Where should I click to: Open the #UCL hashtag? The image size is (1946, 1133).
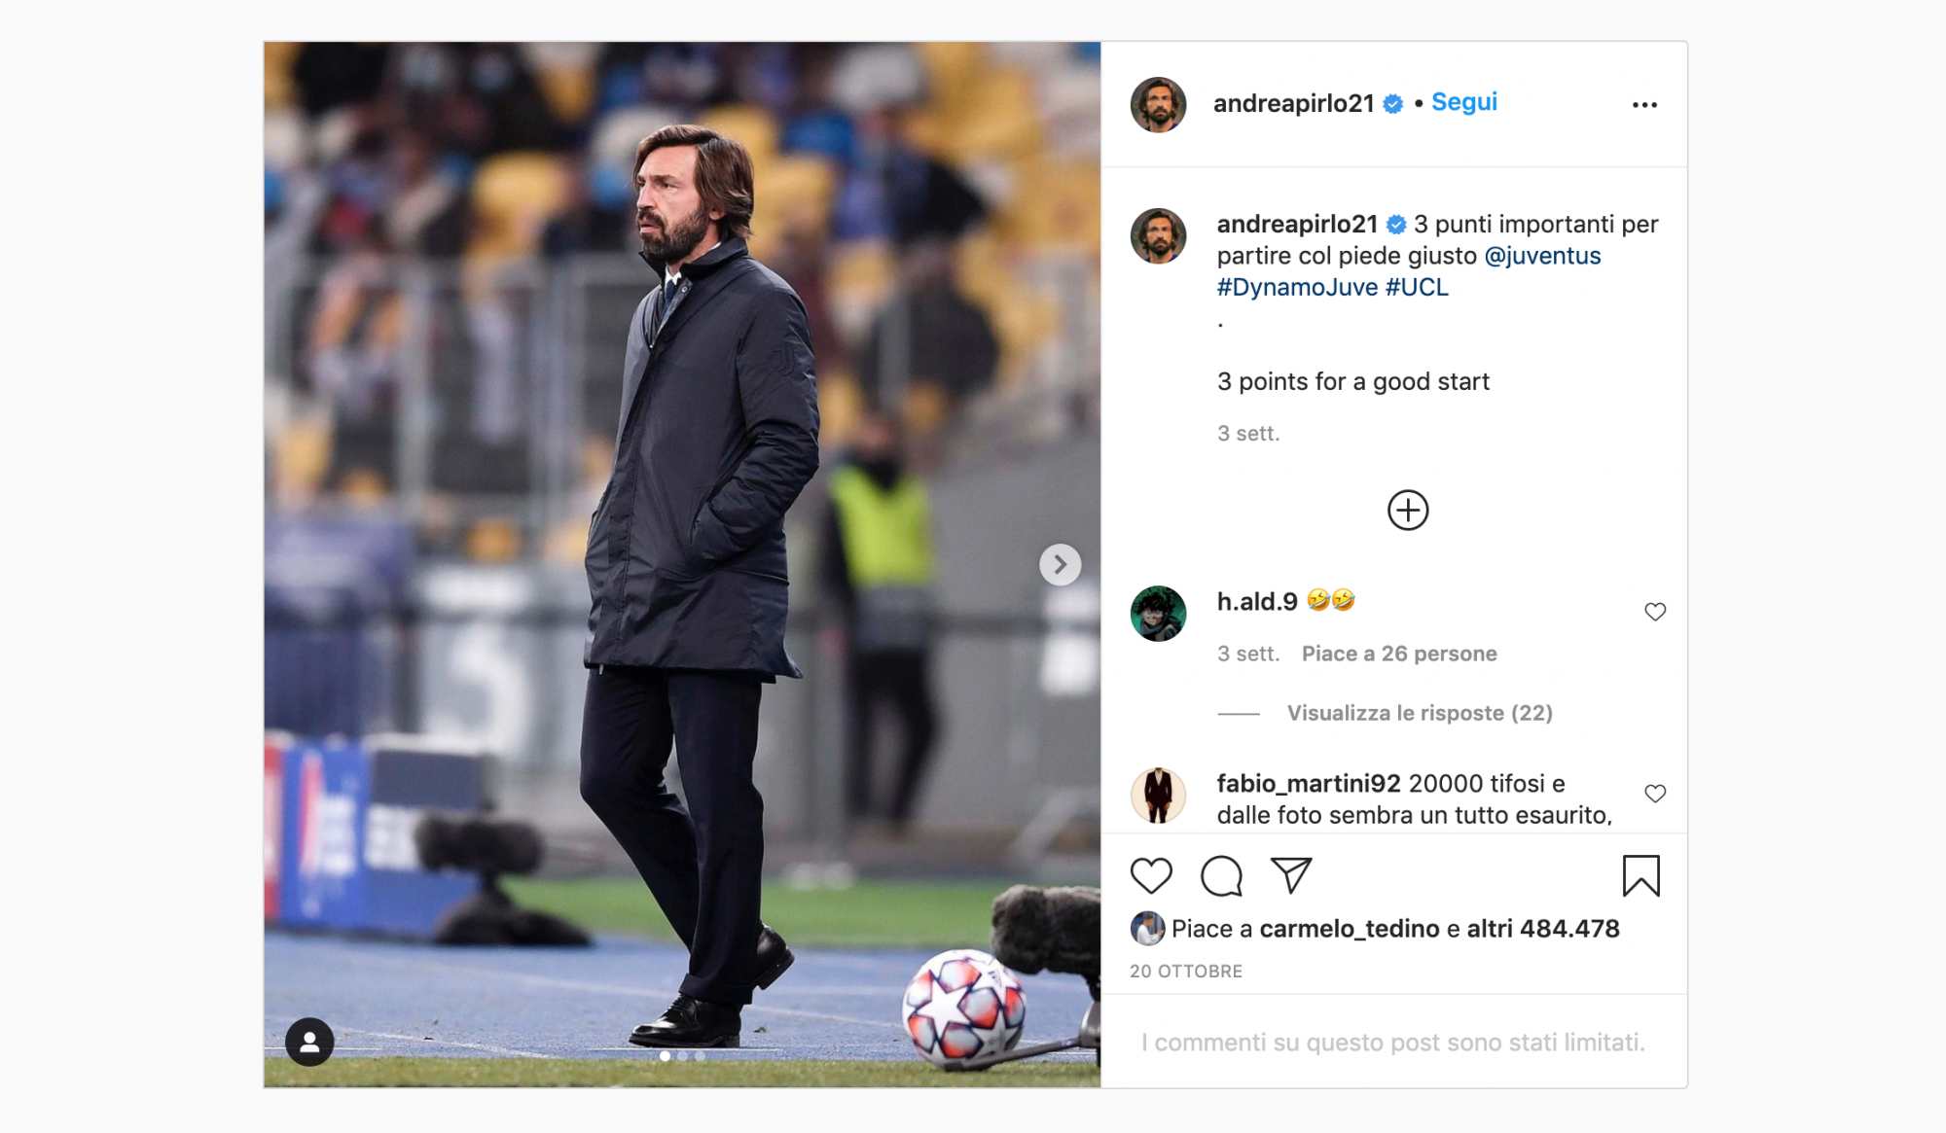(1417, 287)
